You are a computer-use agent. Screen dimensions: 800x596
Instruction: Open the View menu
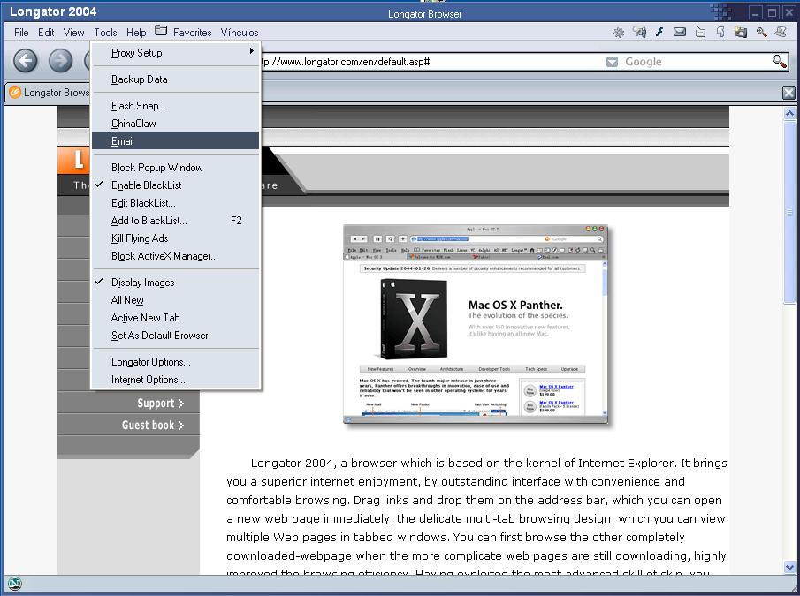[x=74, y=33]
